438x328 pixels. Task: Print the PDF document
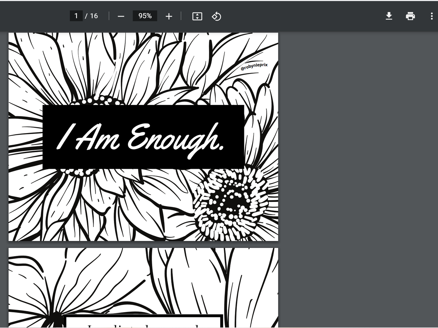pyautogui.click(x=410, y=16)
